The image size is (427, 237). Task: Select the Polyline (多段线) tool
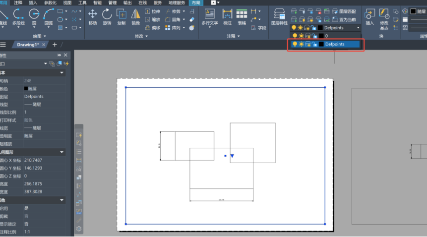18,17
